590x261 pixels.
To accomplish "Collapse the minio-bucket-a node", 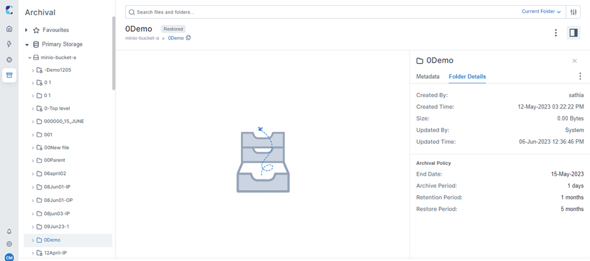I will pyautogui.click(x=30, y=58).
